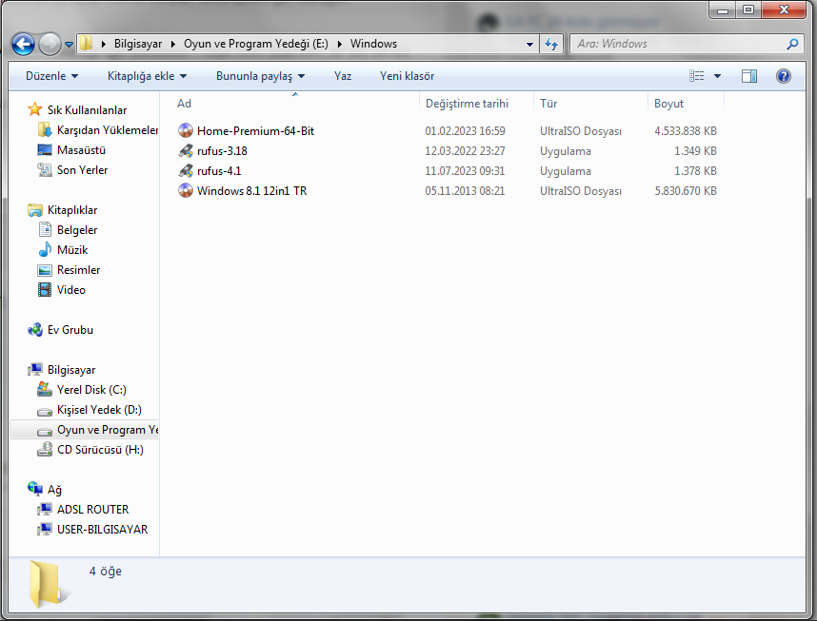Click the Kitaplıklar sidebar icon
This screenshot has height=621, width=817.
point(35,210)
